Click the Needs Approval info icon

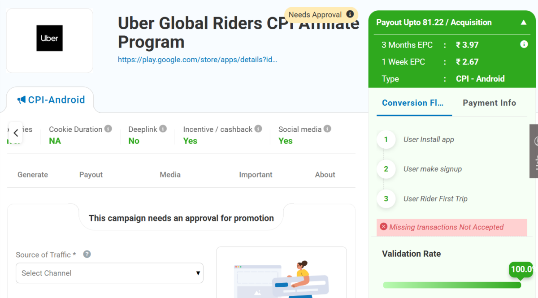point(350,14)
